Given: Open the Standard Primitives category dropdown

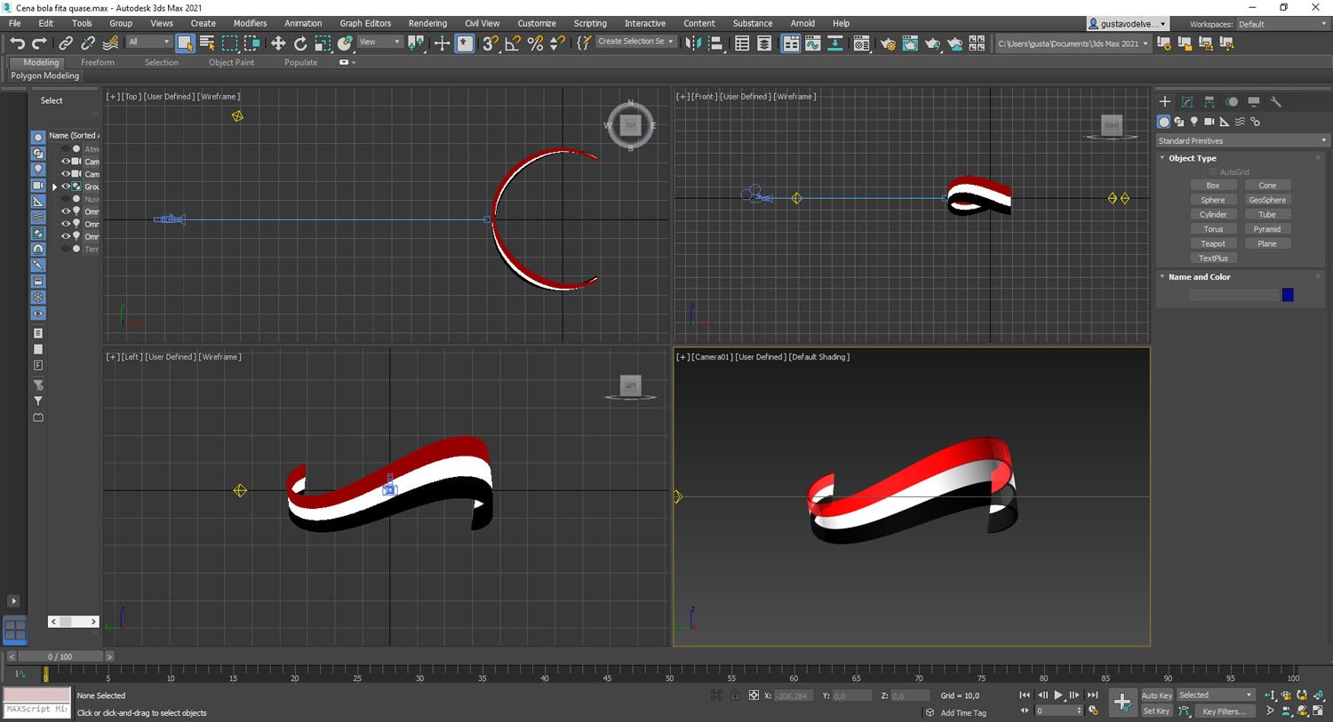Looking at the screenshot, I should pos(1241,140).
